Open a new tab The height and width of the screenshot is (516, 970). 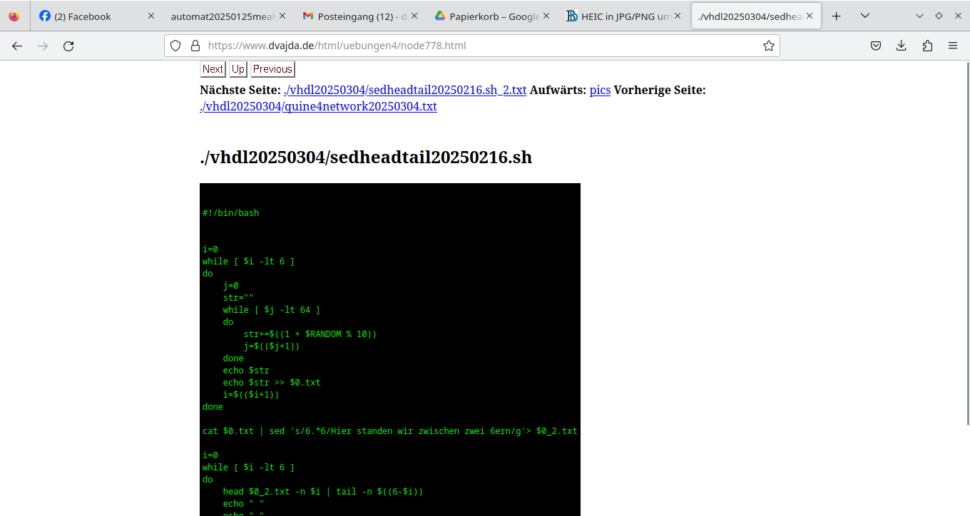tap(837, 16)
